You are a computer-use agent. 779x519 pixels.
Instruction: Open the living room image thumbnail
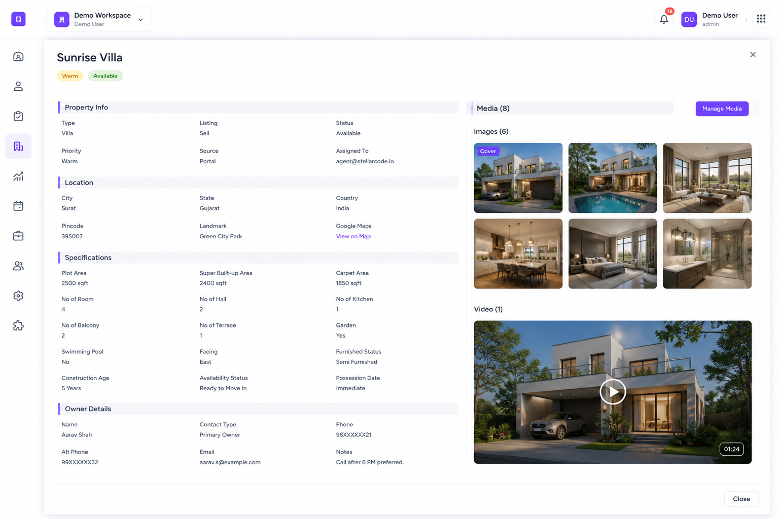[x=707, y=178]
